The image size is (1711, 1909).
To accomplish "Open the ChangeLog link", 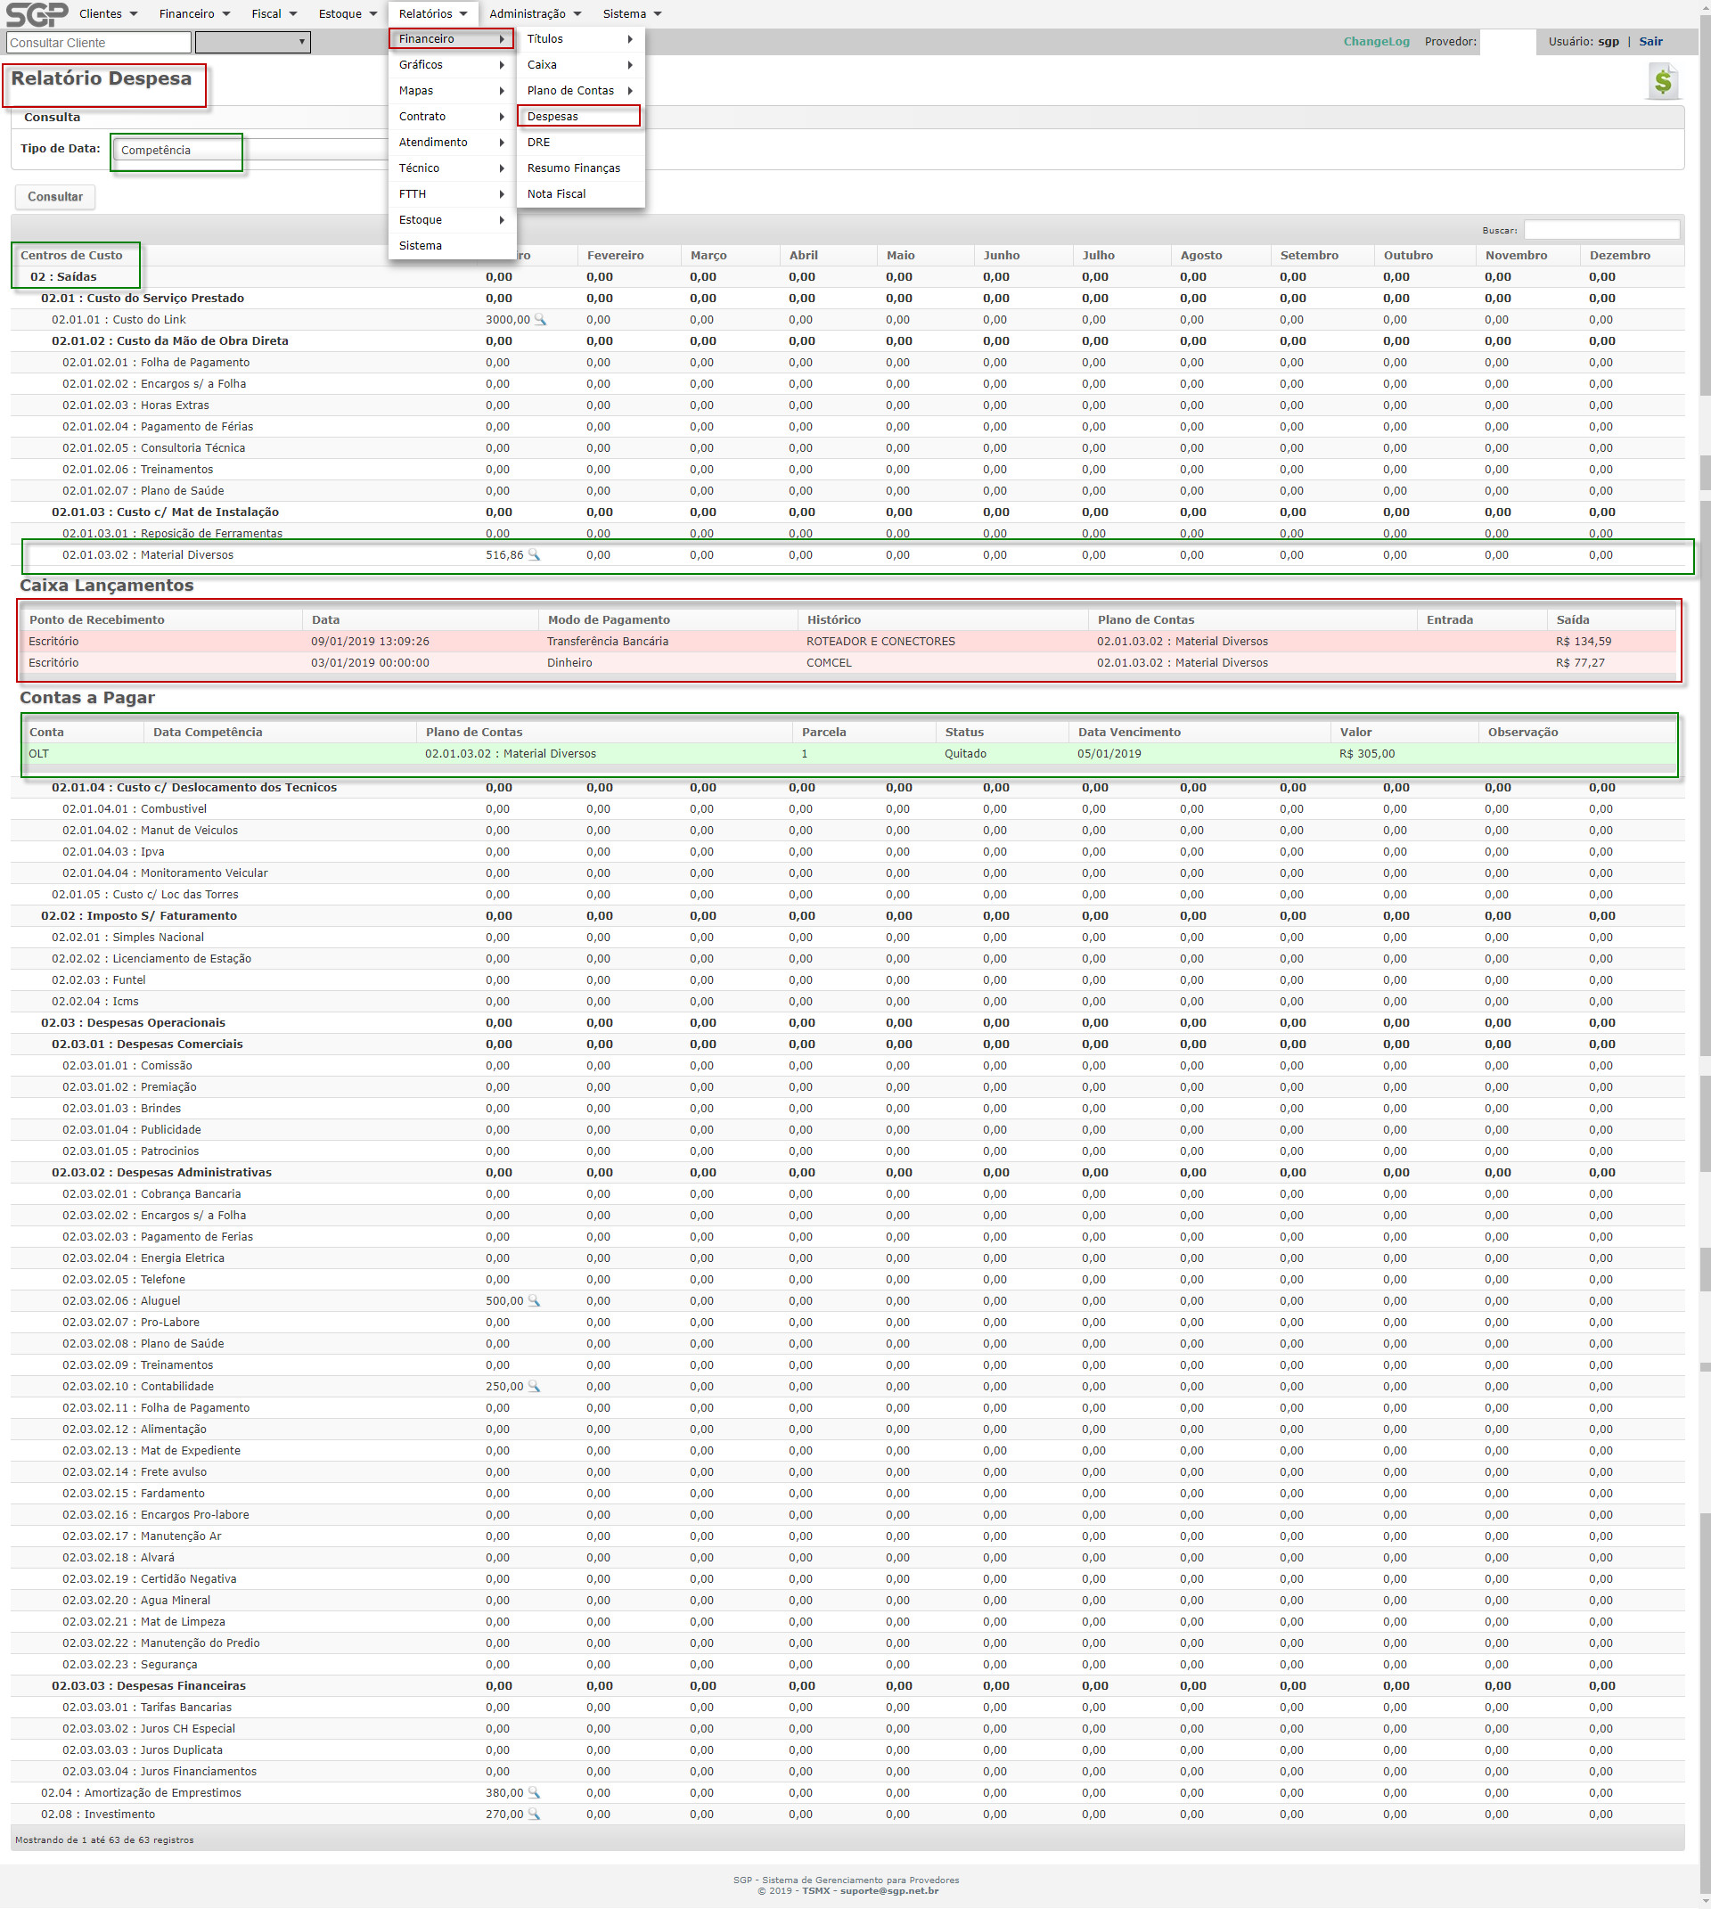I will (x=1375, y=41).
